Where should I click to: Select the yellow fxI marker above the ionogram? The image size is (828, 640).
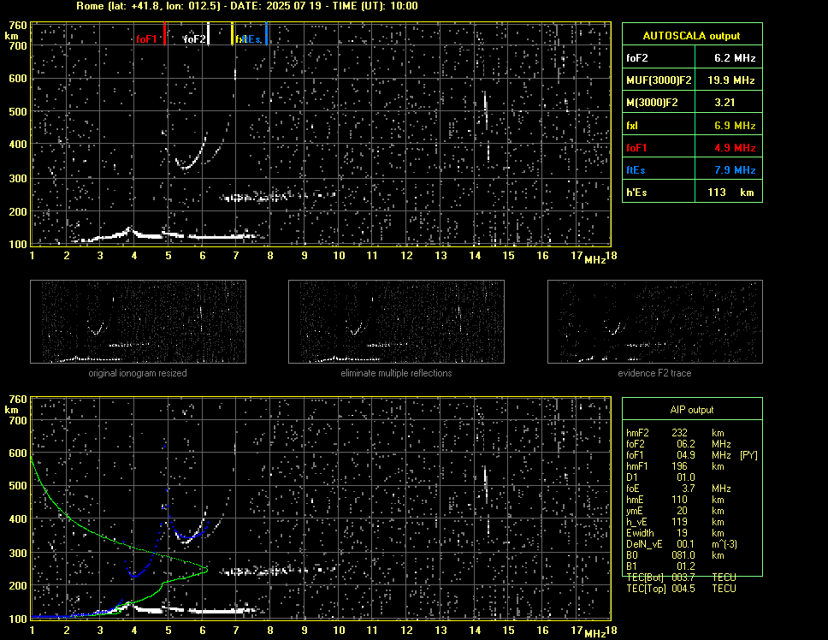(x=233, y=35)
